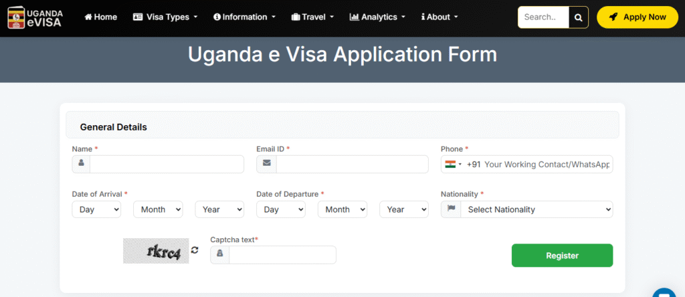Click the India flag country selector
Image resolution: width=685 pixels, height=297 pixels.
pyautogui.click(x=454, y=164)
